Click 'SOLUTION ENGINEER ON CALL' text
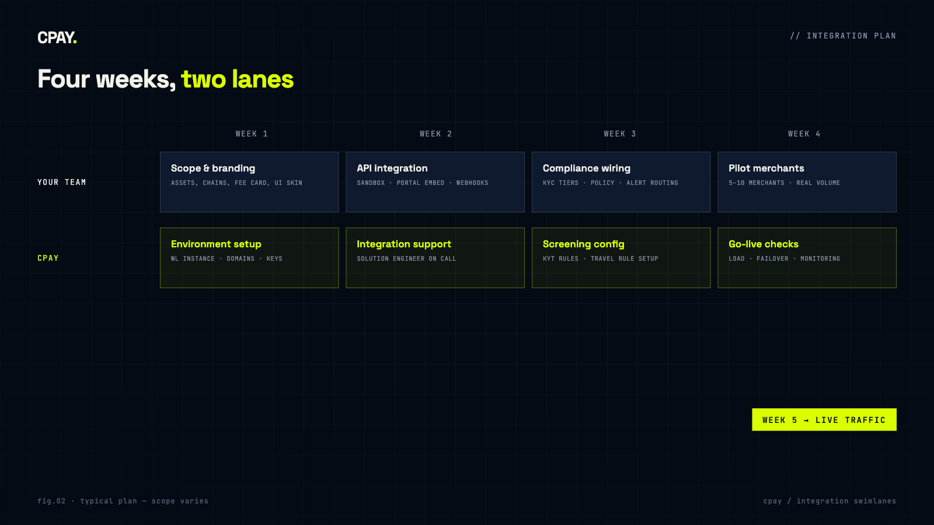Image resolution: width=934 pixels, height=525 pixels. pyautogui.click(x=406, y=259)
